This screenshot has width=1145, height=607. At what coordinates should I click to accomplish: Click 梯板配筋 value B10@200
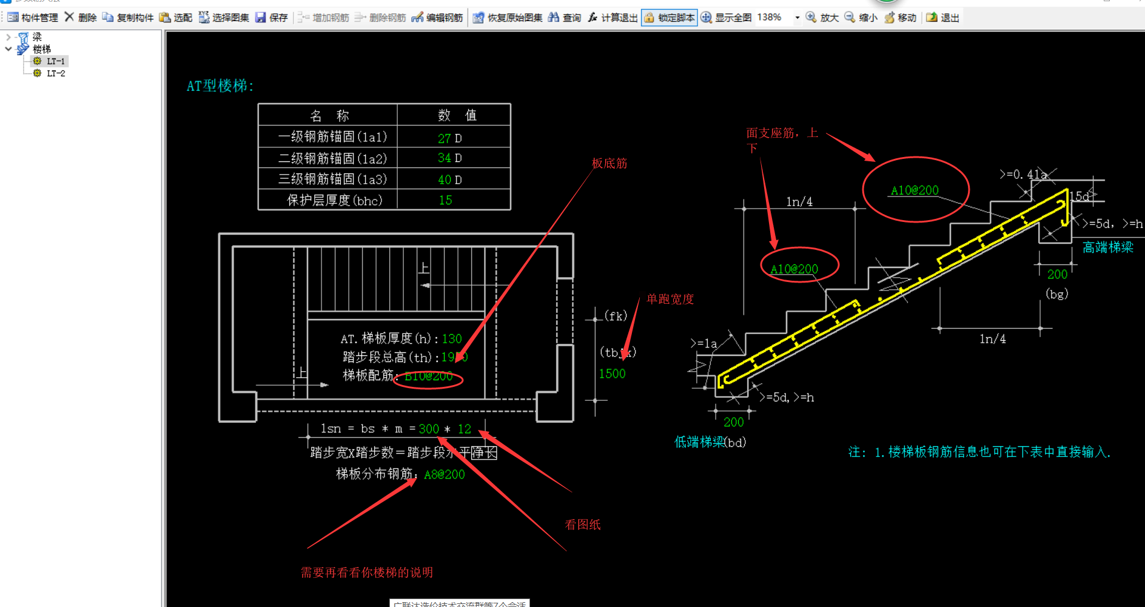pos(428,376)
